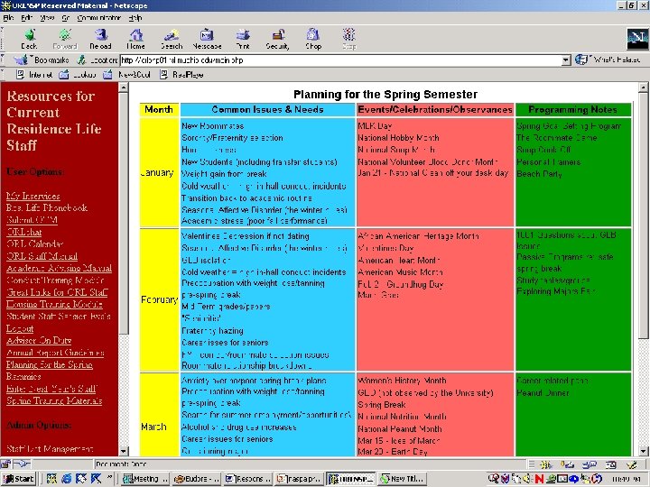Open the ORL Calendar link
650x487 pixels.
tap(35, 243)
